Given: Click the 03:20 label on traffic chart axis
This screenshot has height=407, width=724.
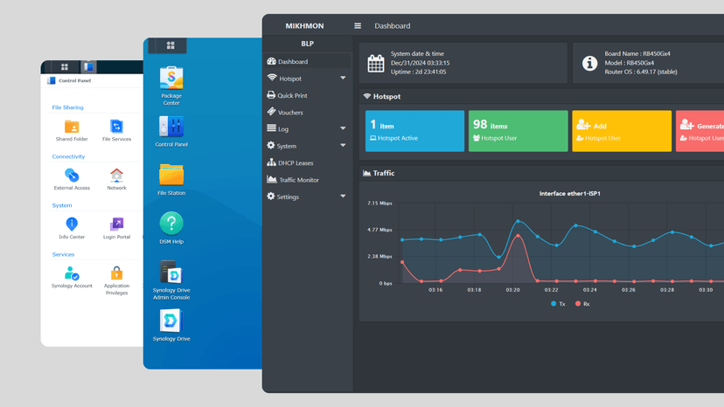Looking at the screenshot, I should pos(512,290).
